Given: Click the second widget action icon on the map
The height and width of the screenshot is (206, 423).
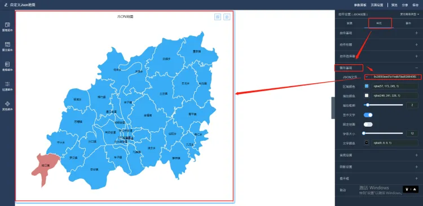Looking at the screenshot, I should tap(227, 17).
